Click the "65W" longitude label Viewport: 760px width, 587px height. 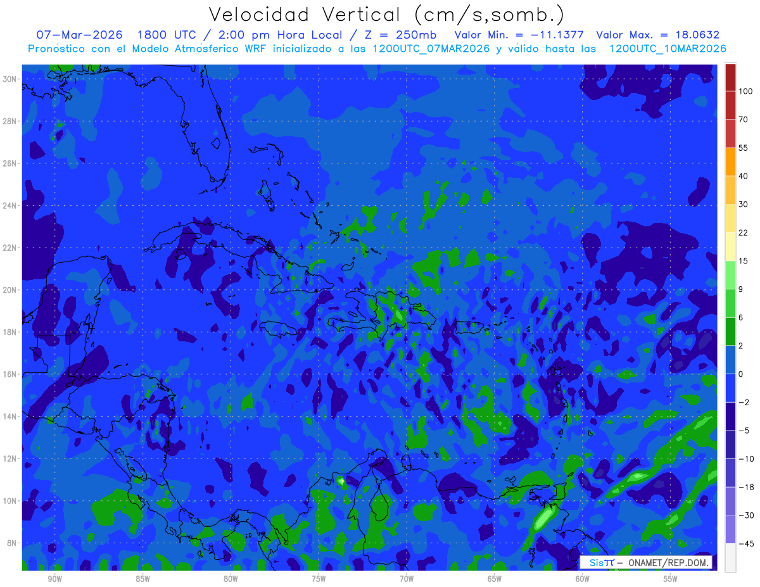[x=495, y=579]
